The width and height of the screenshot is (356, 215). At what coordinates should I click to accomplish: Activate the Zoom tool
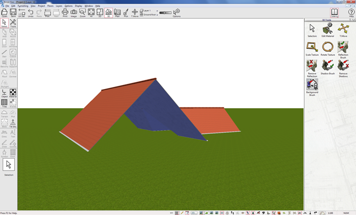[82, 13]
